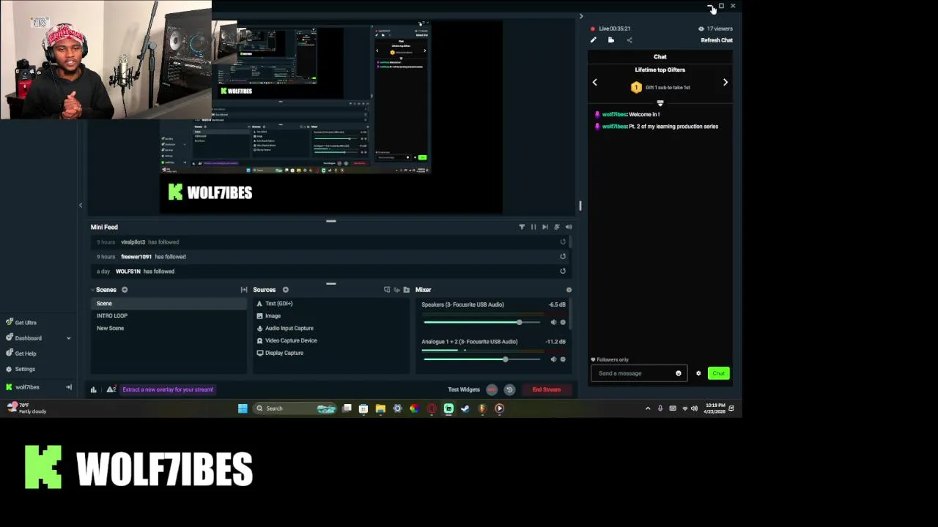Show hidden system tray icons chevron

click(648, 408)
